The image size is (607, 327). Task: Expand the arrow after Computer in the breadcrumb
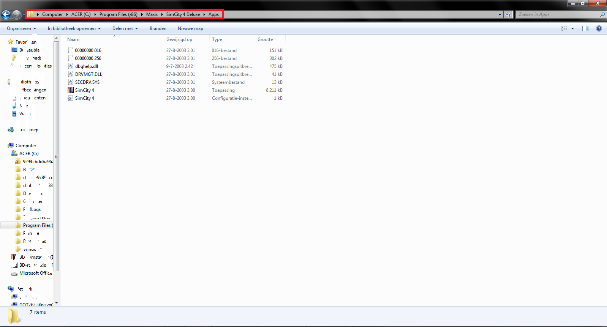tap(67, 14)
